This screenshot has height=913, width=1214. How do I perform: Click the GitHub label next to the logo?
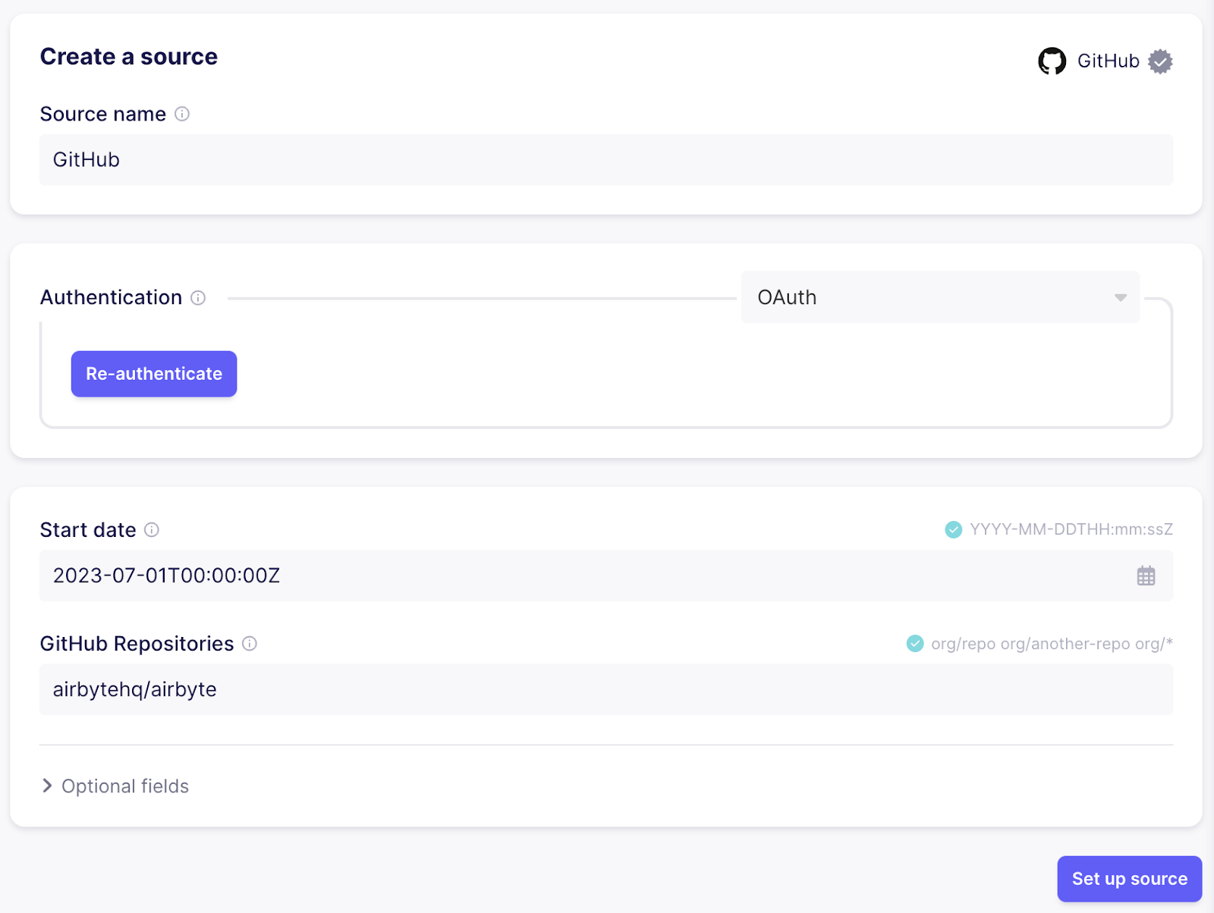point(1109,61)
